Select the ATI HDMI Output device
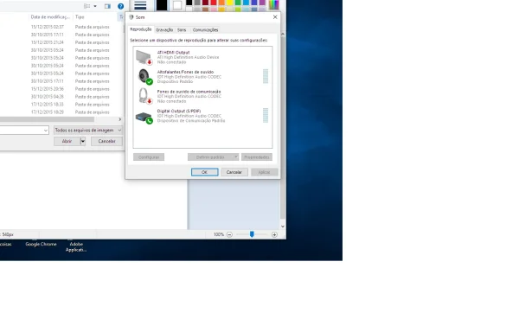Viewport: 532px width, 332px height. click(x=202, y=57)
